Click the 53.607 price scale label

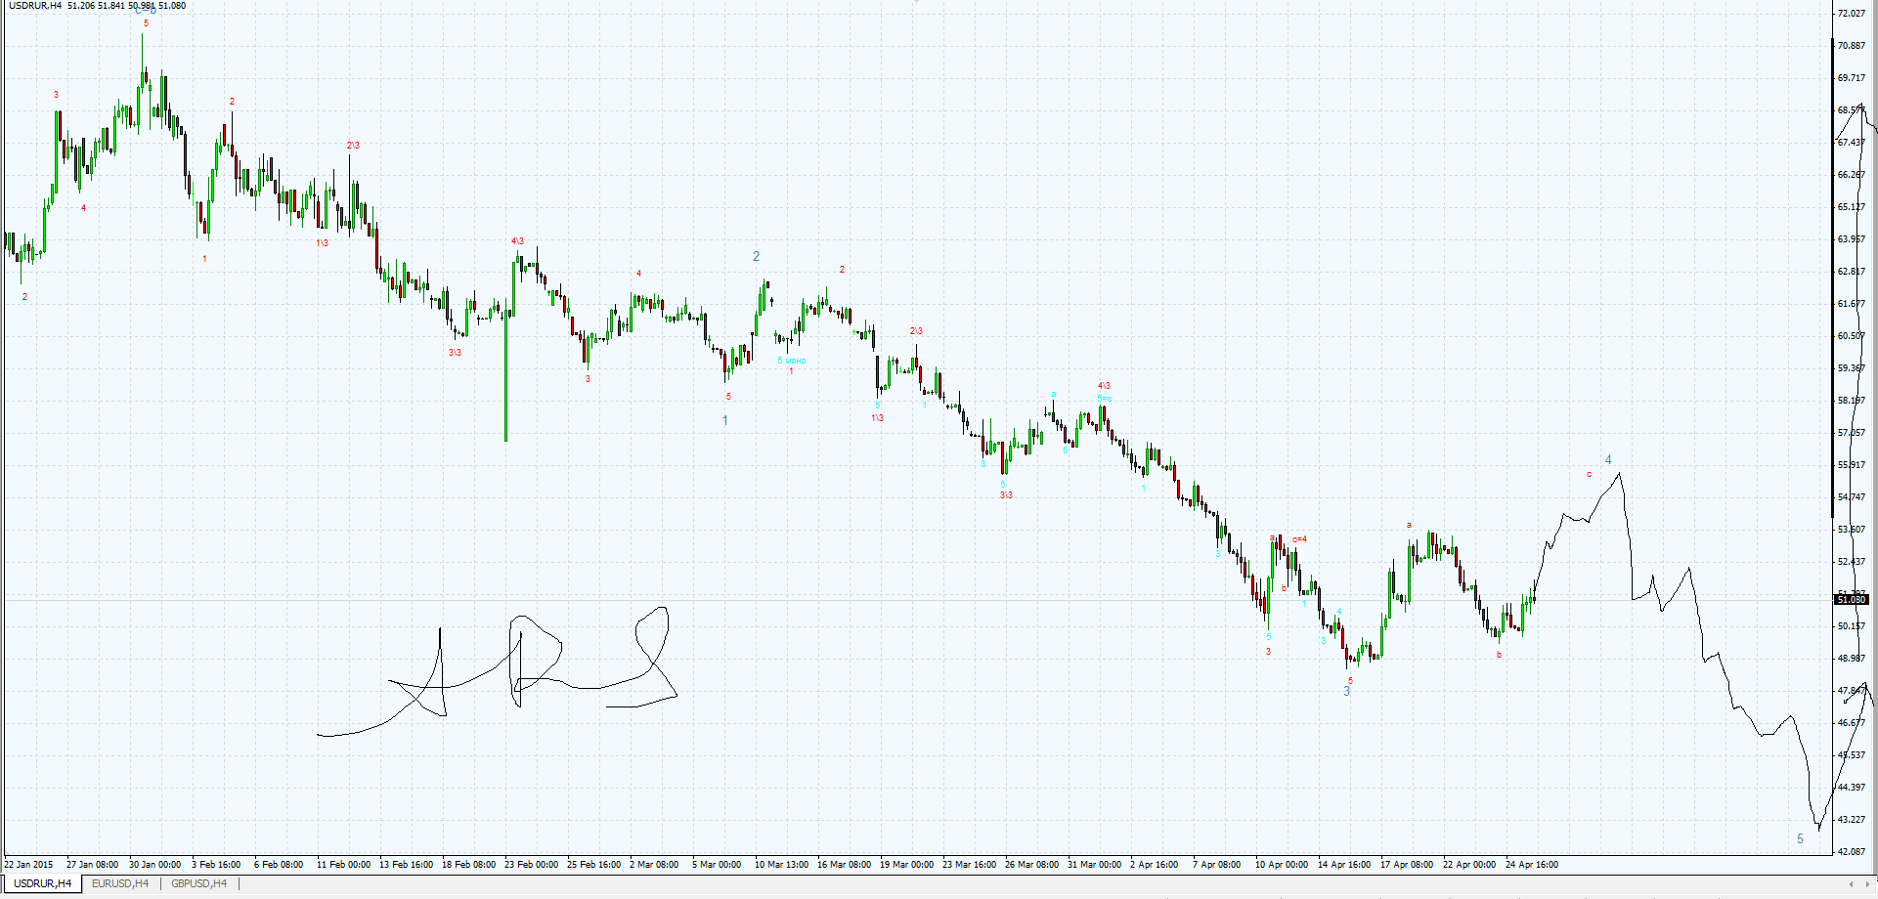coord(1852,530)
